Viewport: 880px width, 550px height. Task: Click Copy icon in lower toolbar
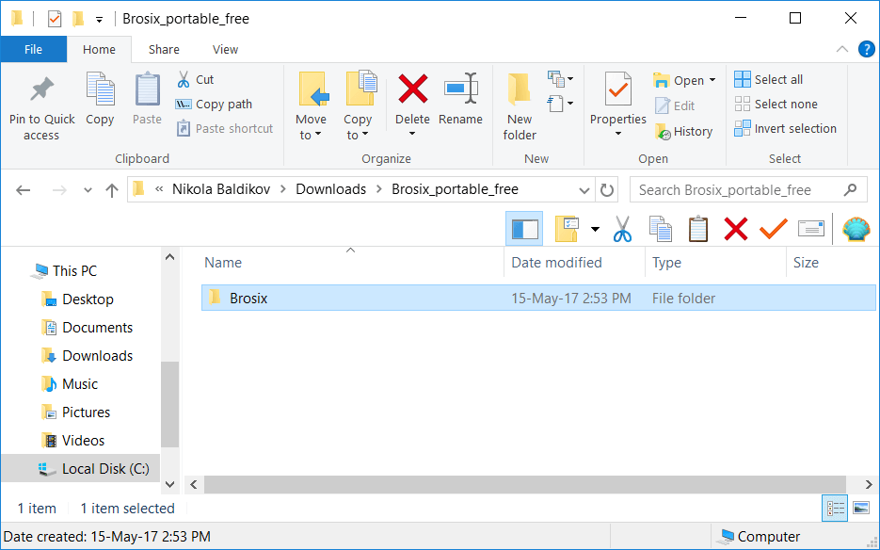tap(660, 229)
